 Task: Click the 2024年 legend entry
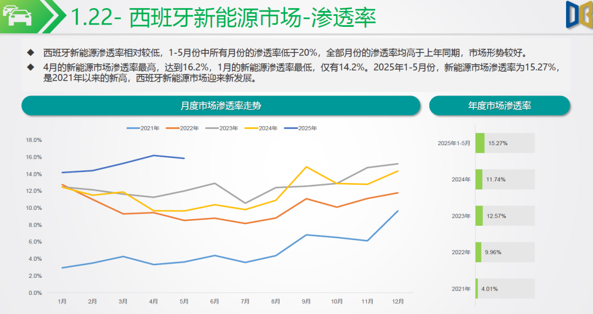261,128
